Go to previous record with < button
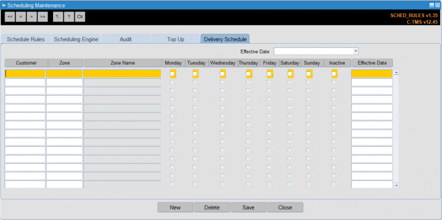 point(20,17)
